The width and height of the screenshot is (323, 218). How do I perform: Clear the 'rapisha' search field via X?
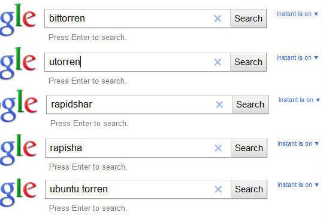[x=218, y=148]
